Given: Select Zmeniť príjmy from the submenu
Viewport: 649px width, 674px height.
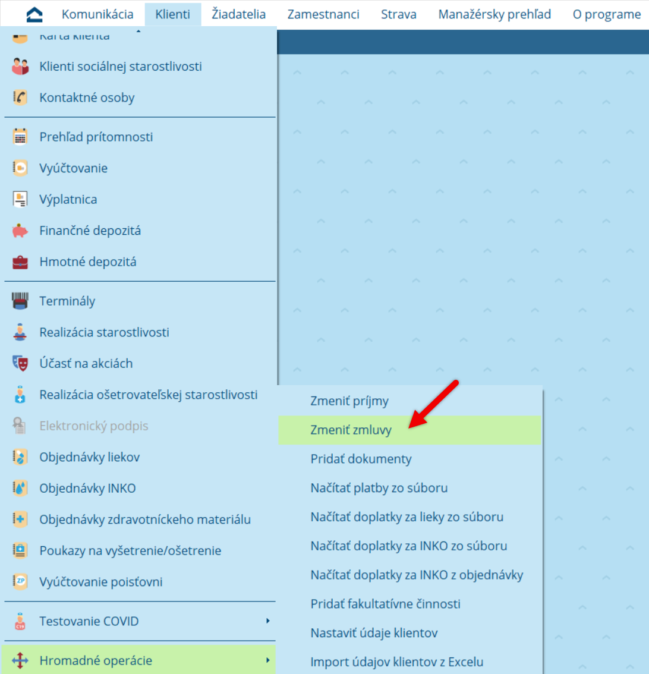Looking at the screenshot, I should tap(411, 401).
